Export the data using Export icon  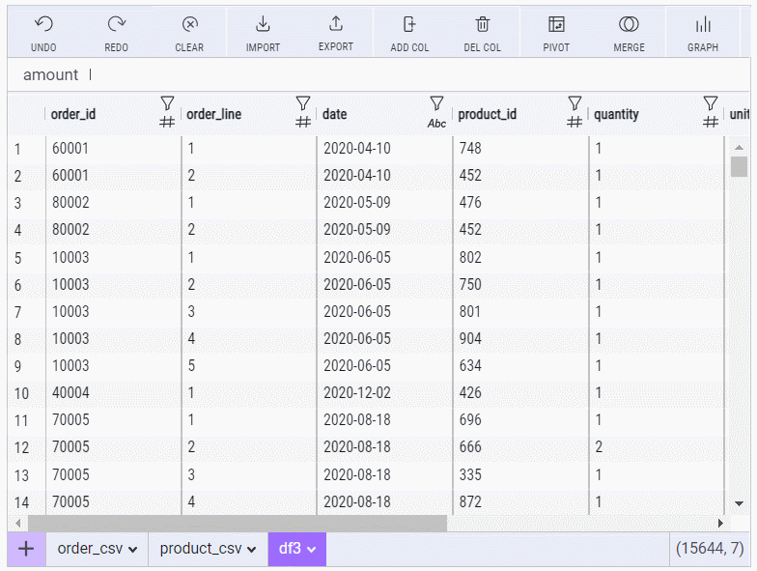pos(336,25)
